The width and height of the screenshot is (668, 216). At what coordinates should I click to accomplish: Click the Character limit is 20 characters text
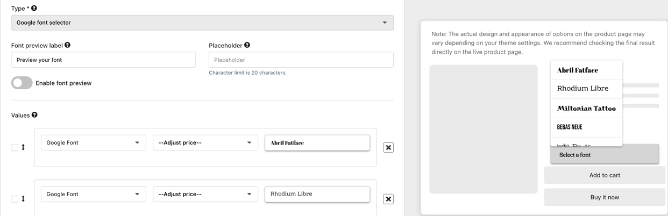(x=247, y=73)
